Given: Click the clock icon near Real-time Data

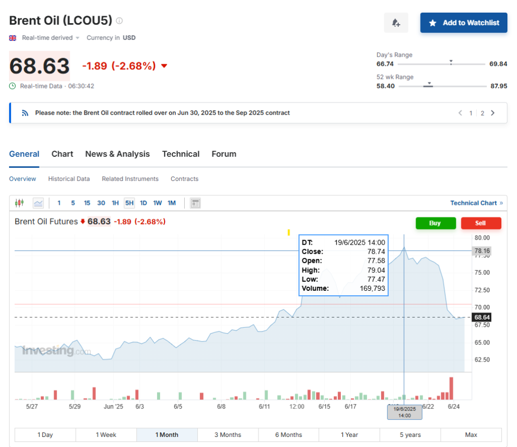Looking at the screenshot, I should pyautogui.click(x=13, y=86).
